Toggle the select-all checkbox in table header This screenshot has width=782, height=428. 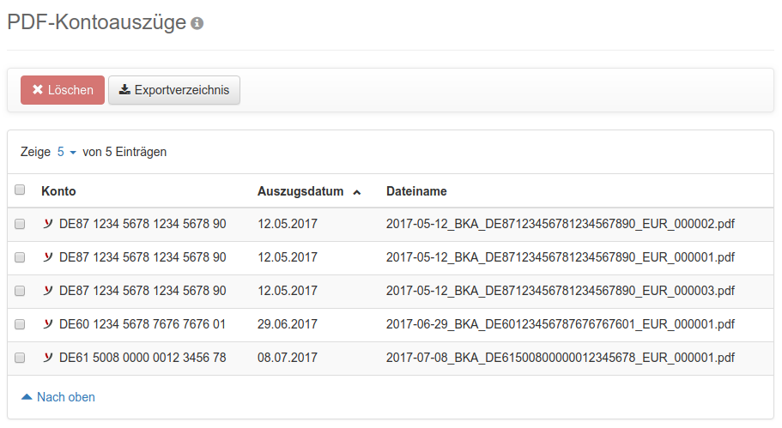20,190
